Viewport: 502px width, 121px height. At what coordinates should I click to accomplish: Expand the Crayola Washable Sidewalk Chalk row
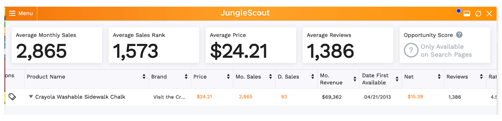[31, 96]
